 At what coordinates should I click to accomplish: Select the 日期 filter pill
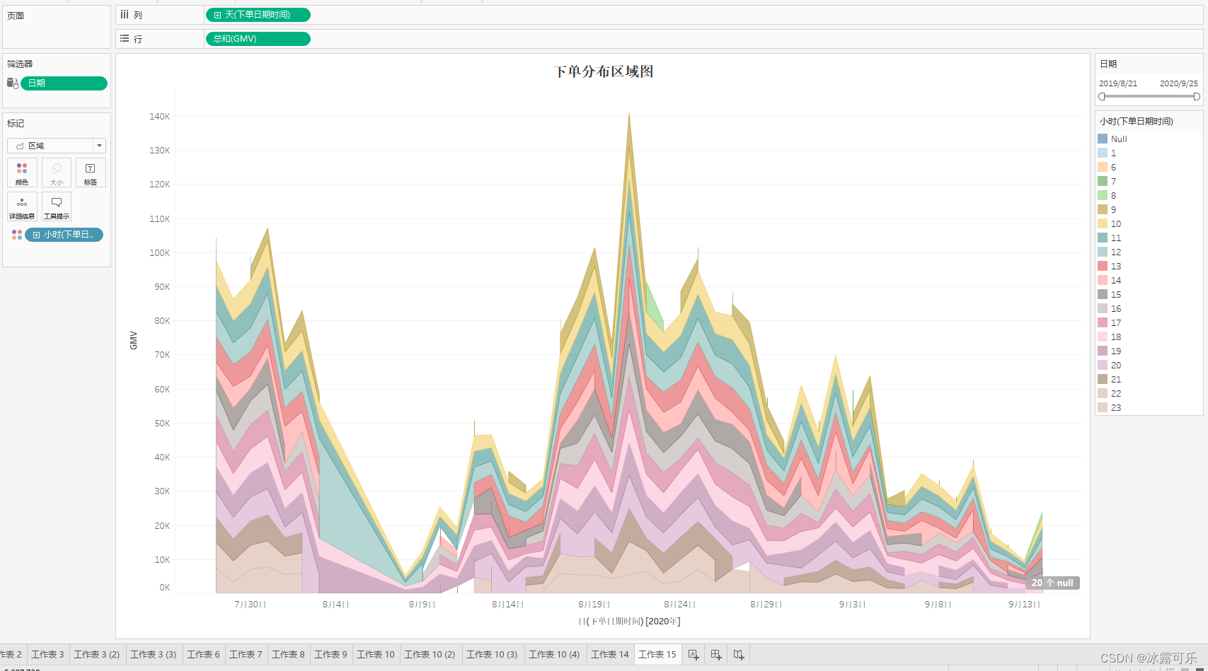point(64,83)
